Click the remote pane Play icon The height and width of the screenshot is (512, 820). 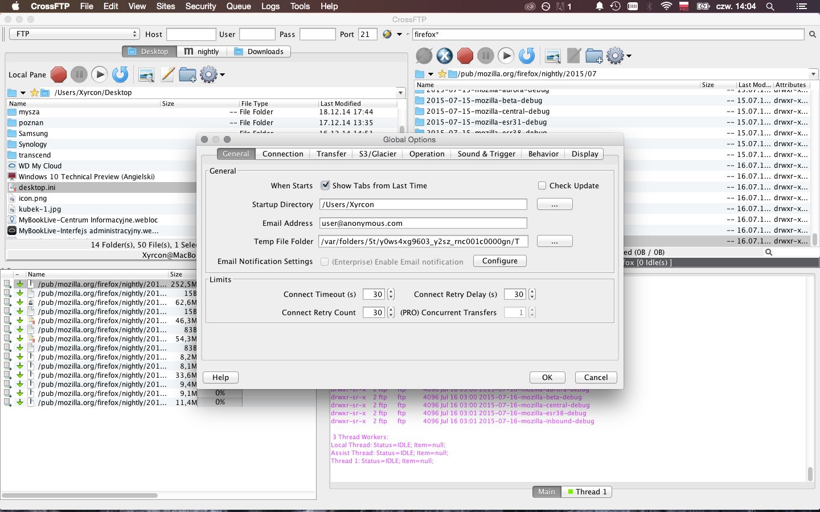(x=506, y=56)
